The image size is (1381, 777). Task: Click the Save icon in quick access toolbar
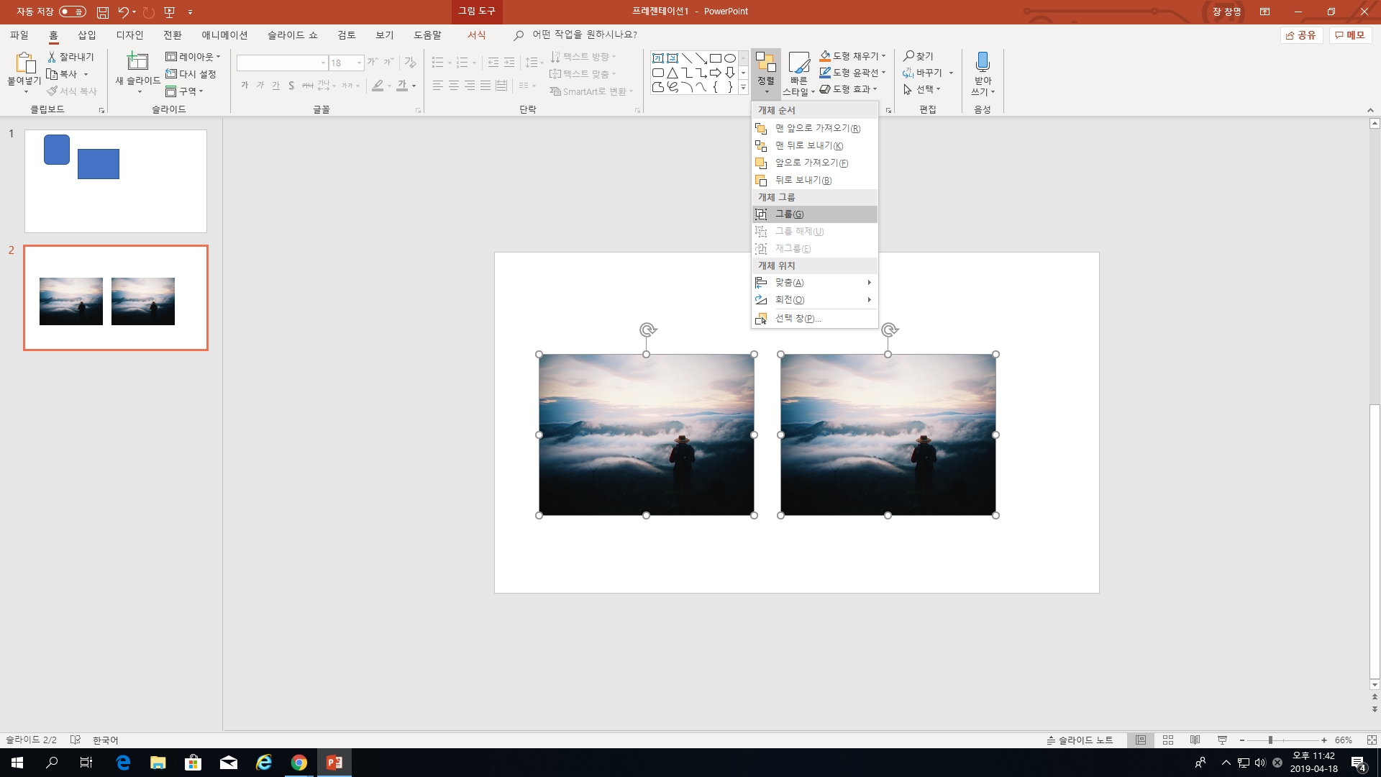pyautogui.click(x=103, y=12)
